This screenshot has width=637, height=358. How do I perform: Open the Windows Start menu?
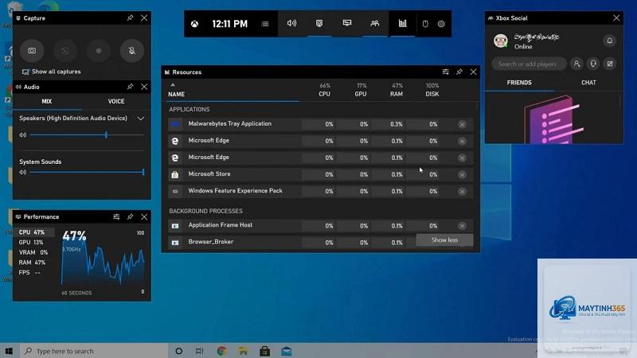click(x=9, y=351)
